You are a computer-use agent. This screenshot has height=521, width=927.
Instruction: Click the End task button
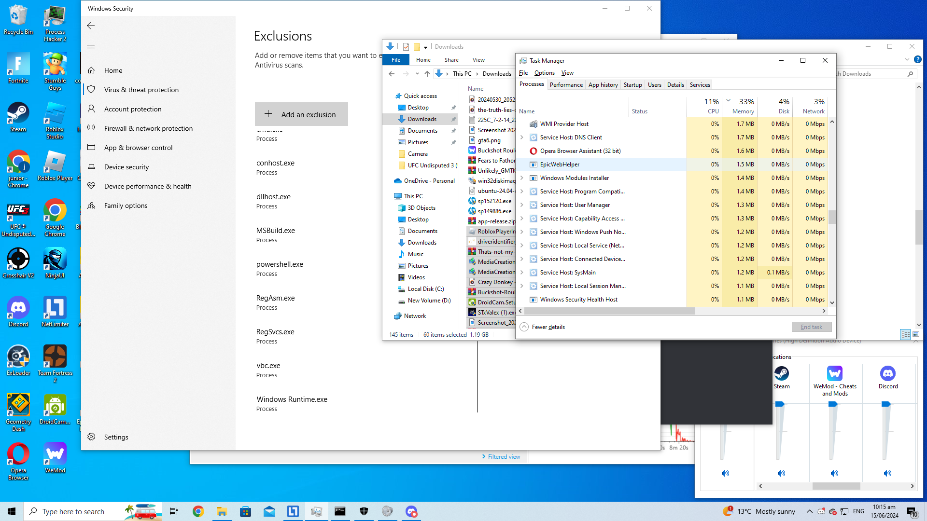tap(811, 327)
